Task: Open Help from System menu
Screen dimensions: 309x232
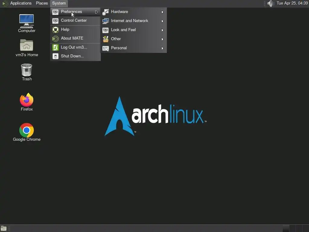Action: coord(75,30)
